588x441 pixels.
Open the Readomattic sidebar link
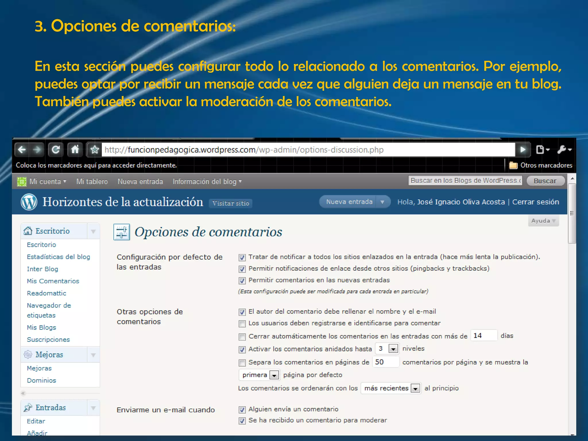(47, 293)
